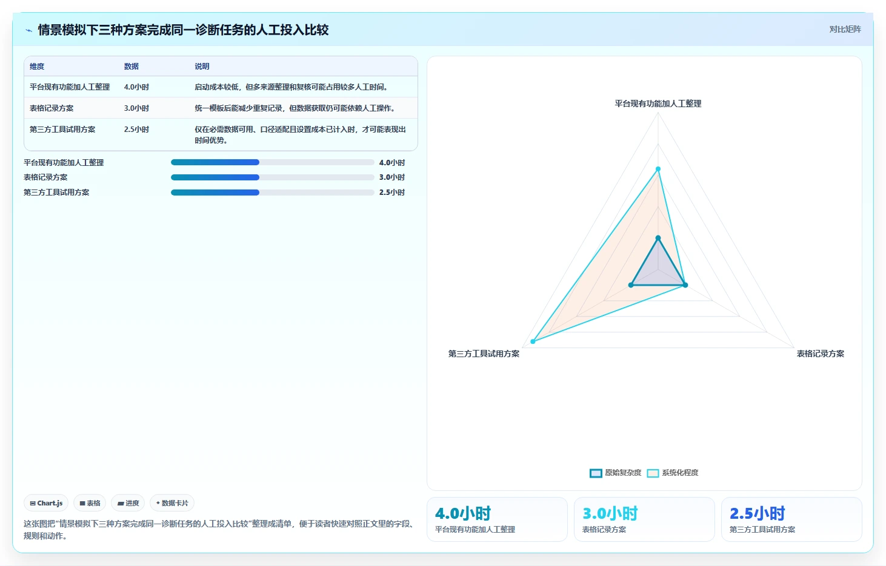Select the 平台现有功能加人工整理 table cell
This screenshot has height=566, width=886.
[x=70, y=87]
